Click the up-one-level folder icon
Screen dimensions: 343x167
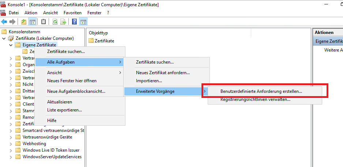(x=24, y=22)
